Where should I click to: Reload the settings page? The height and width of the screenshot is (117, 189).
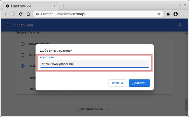pyautogui.click(x=21, y=14)
